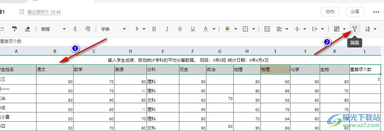Click the borders icon
The width and height of the screenshot is (384, 131).
point(245,29)
